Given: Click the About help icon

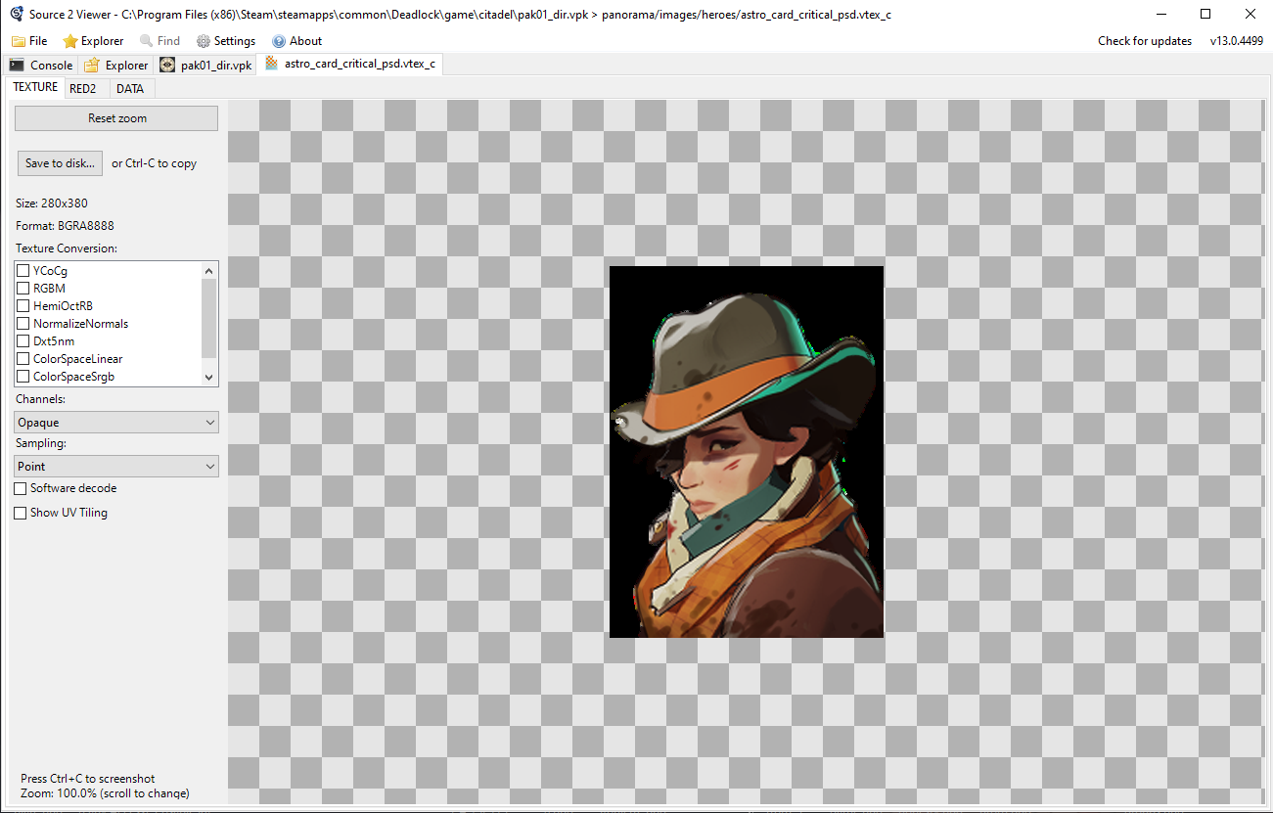Looking at the screenshot, I should click(x=279, y=41).
